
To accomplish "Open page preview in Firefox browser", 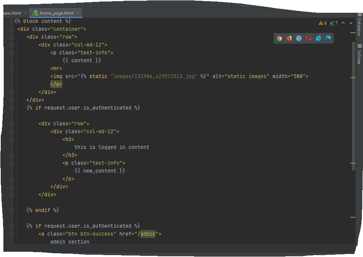I will click(289, 38).
